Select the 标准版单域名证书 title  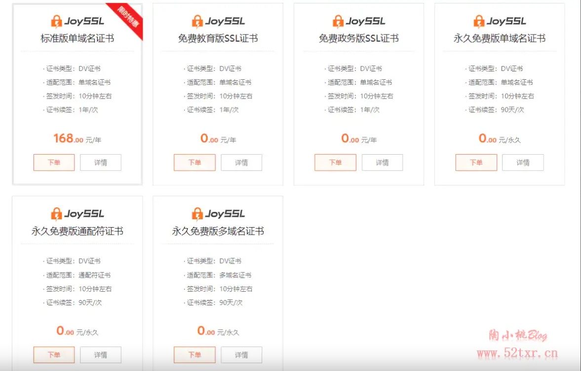pos(77,38)
